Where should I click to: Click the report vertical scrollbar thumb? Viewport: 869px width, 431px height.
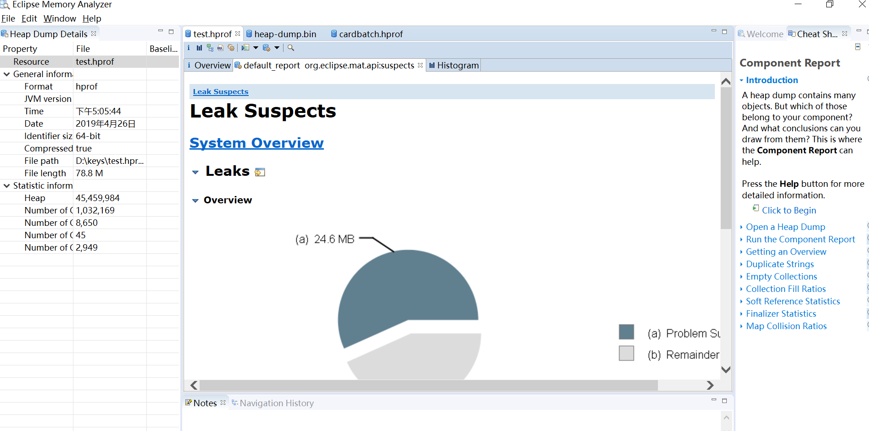(x=726, y=158)
